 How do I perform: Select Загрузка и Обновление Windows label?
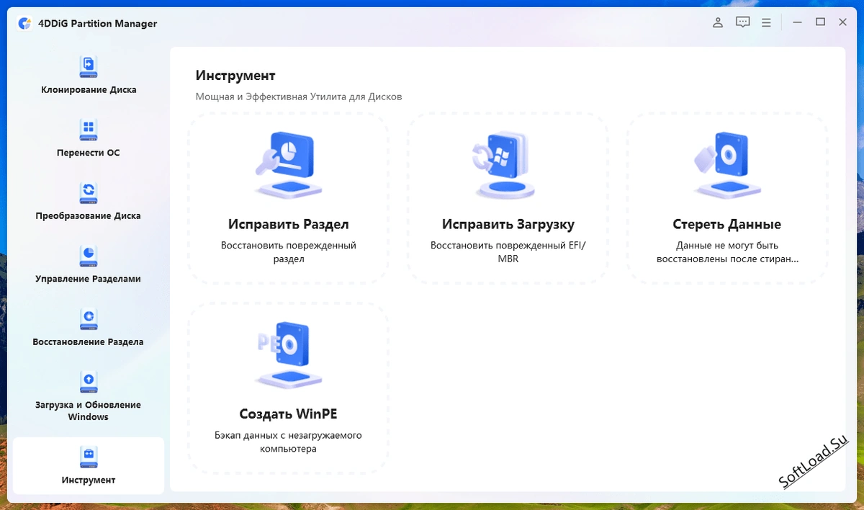(89, 411)
